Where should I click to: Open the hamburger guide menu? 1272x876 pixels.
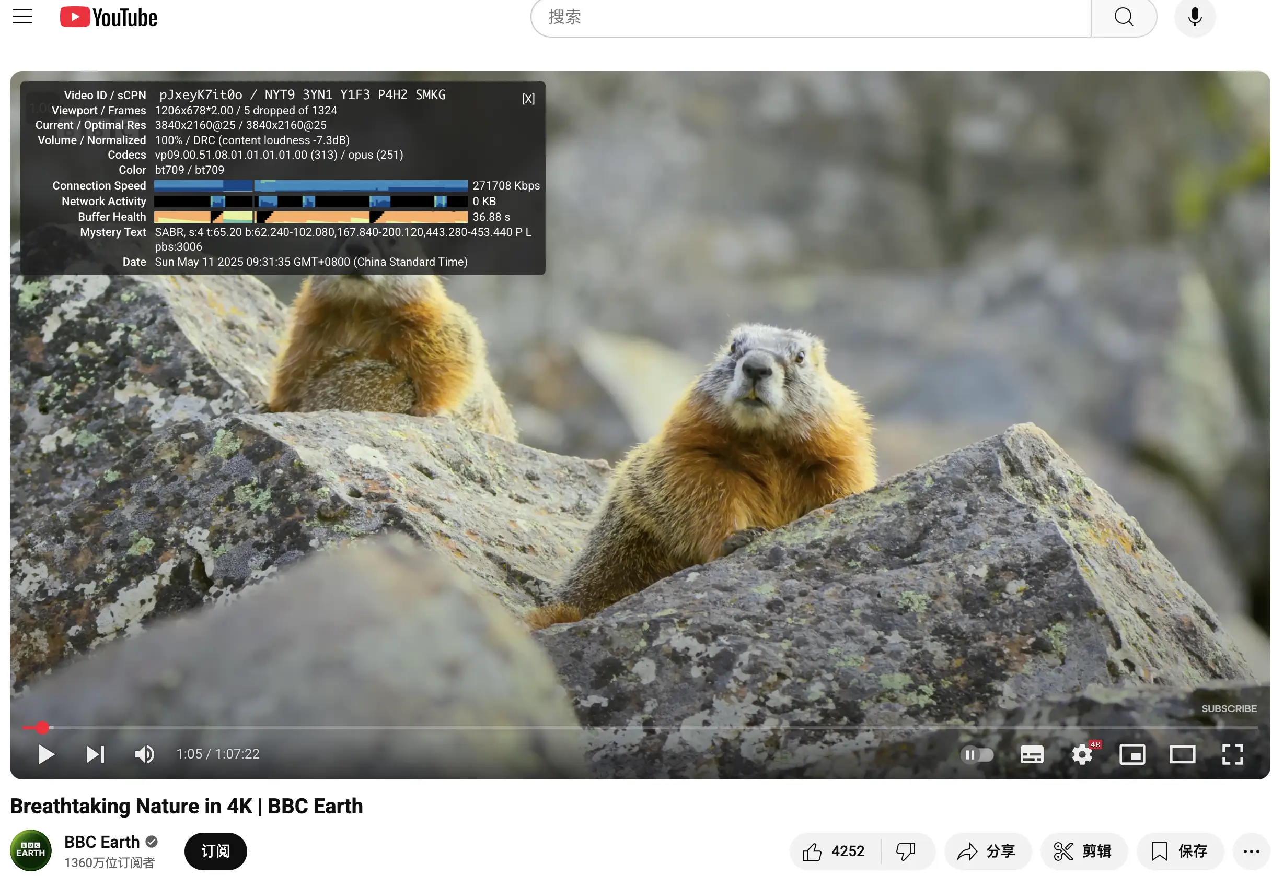click(22, 17)
